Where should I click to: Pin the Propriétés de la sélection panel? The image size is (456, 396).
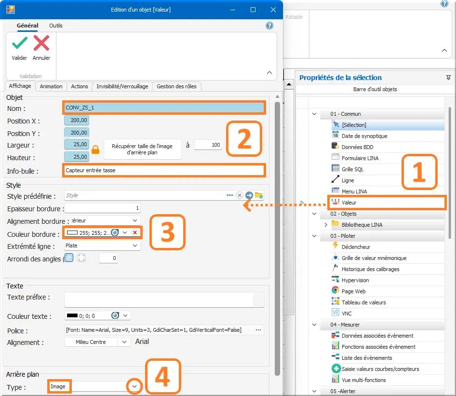coord(448,77)
